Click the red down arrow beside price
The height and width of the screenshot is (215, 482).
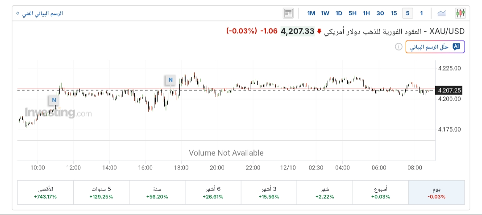click(x=319, y=31)
